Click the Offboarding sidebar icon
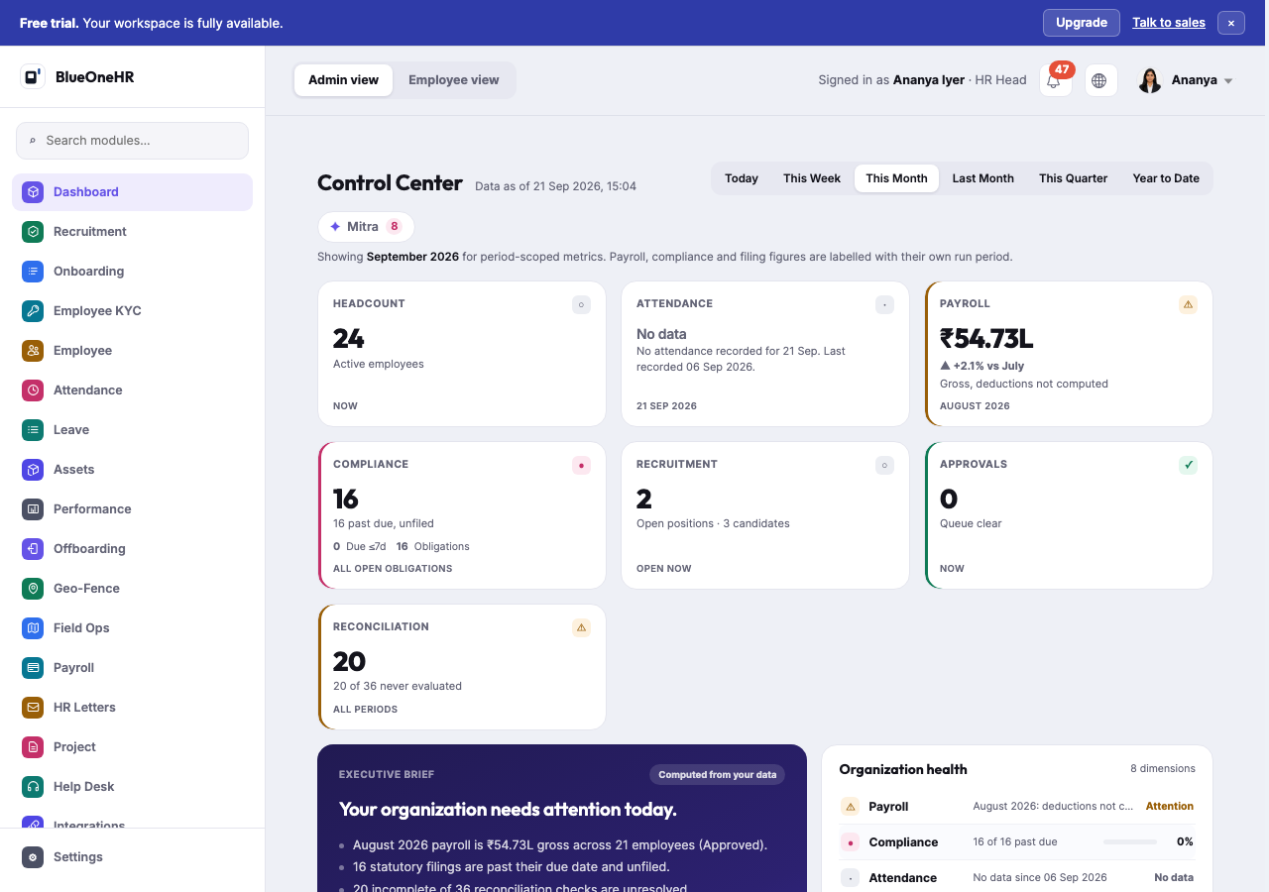Screen dimensions: 1269x892 pos(33,548)
